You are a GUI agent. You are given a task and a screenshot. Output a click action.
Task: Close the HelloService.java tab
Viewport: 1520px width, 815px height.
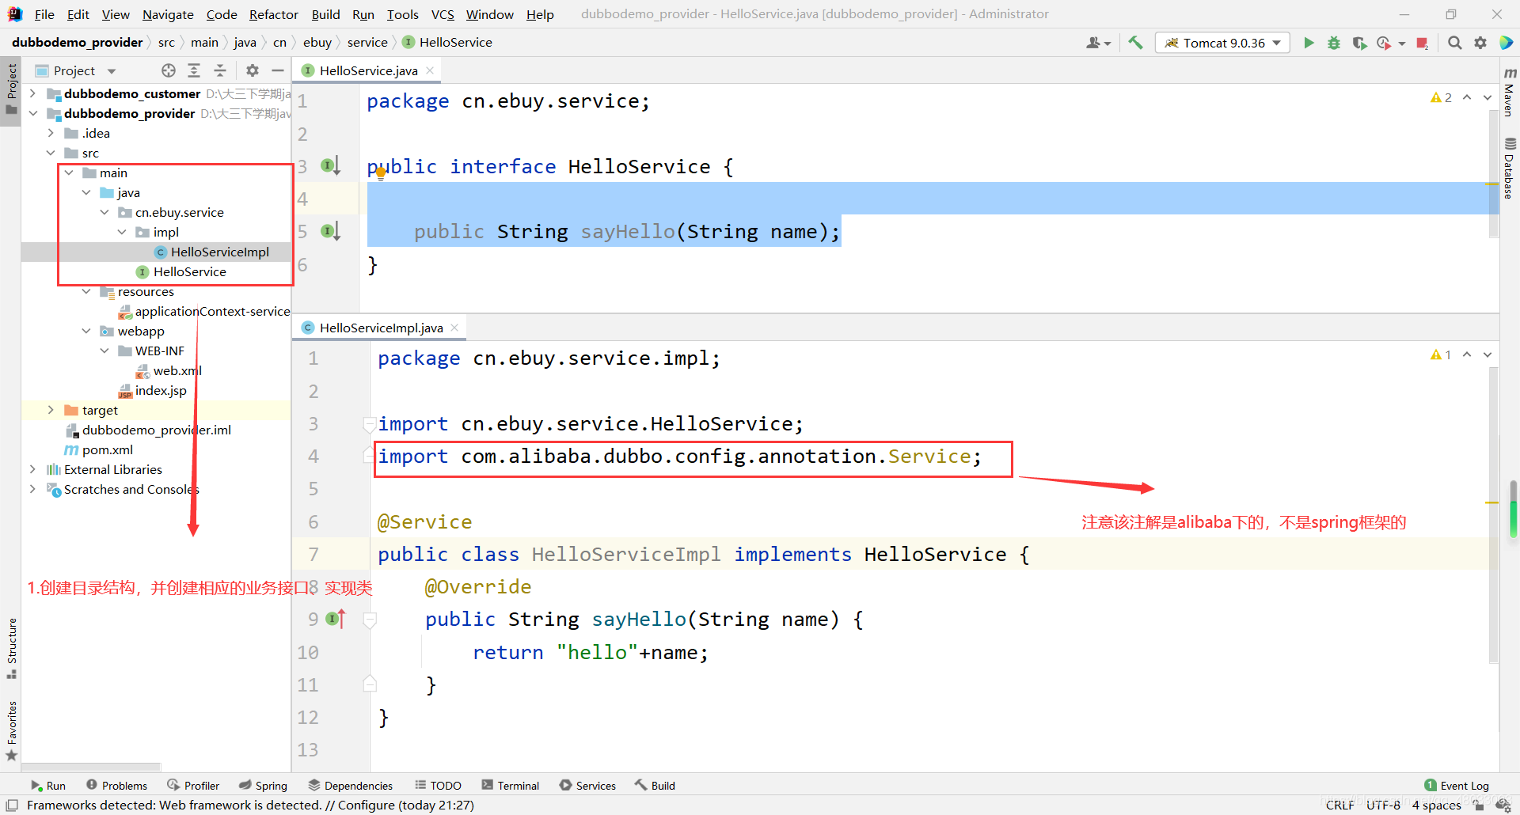(x=430, y=70)
